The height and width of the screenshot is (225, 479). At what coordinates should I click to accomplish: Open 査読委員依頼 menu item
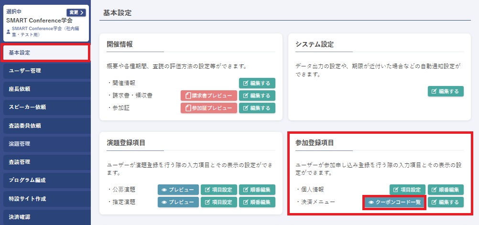[45, 126]
